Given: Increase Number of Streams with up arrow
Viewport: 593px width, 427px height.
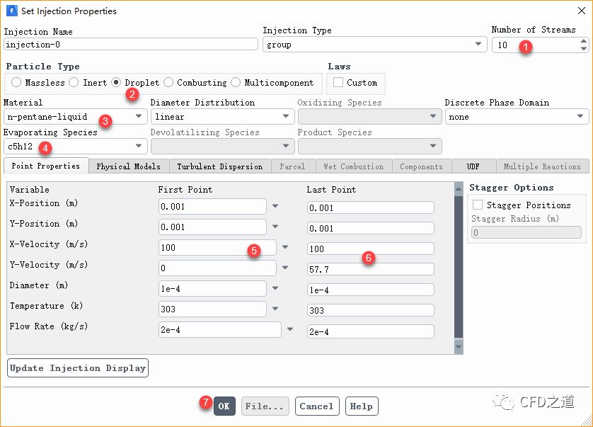Looking at the screenshot, I should click(583, 41).
